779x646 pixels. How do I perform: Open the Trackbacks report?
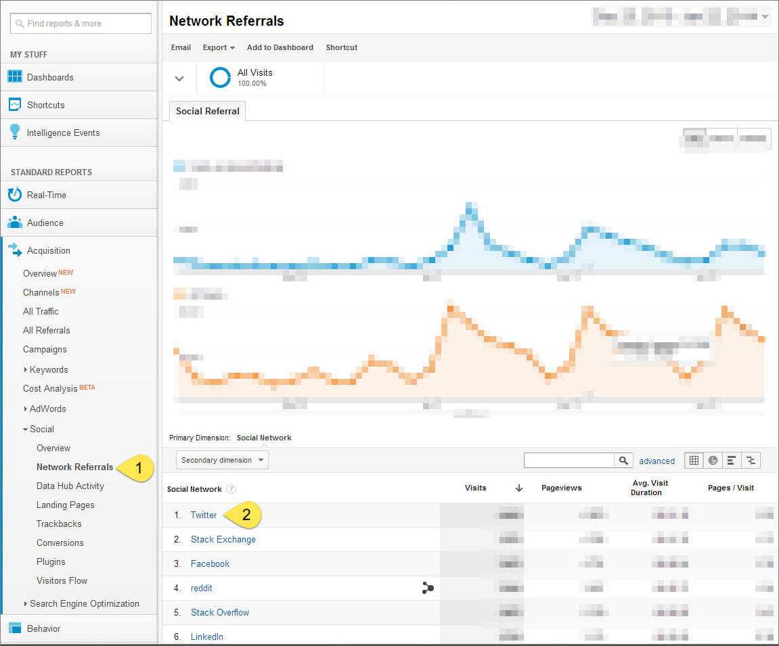59,524
